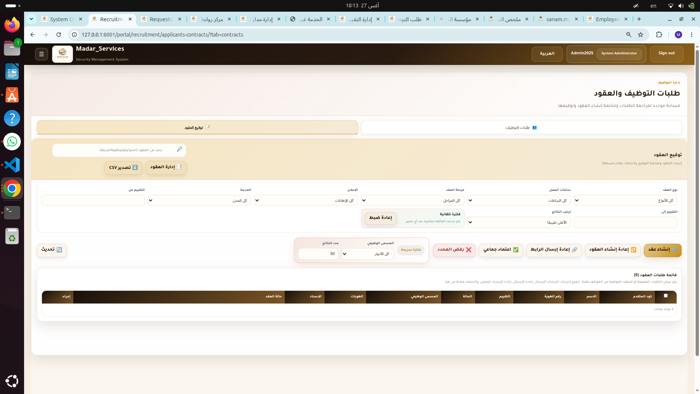This screenshot has width=700, height=394.
Task: Switch to the Requests browser tab
Action: [x=161, y=19]
